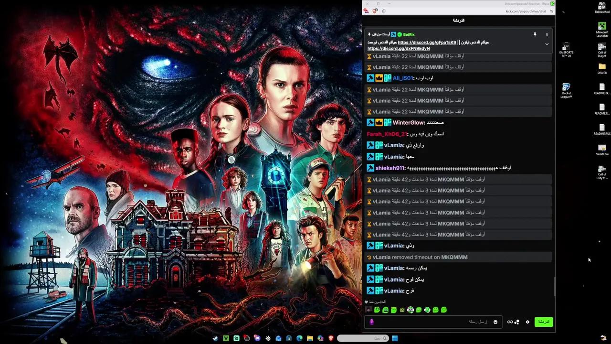Open Discord from the taskbar
This screenshot has width=611, height=344.
(x=257, y=338)
